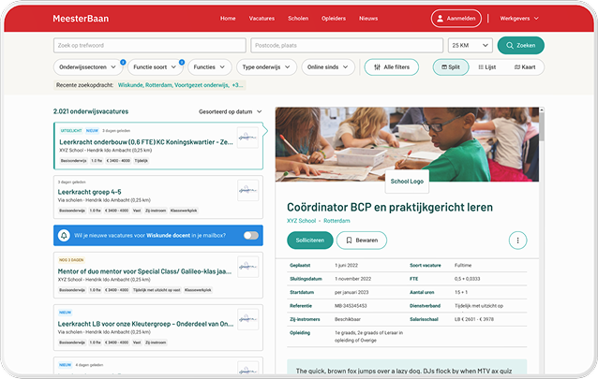Expand the Werkgevers dropdown
Screen dimensions: 598x379
click(519, 19)
